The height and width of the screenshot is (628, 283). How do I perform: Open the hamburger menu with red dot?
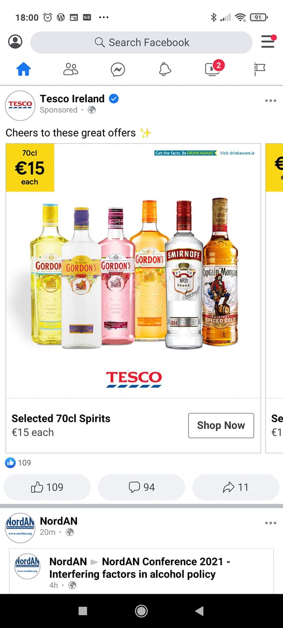click(x=268, y=42)
